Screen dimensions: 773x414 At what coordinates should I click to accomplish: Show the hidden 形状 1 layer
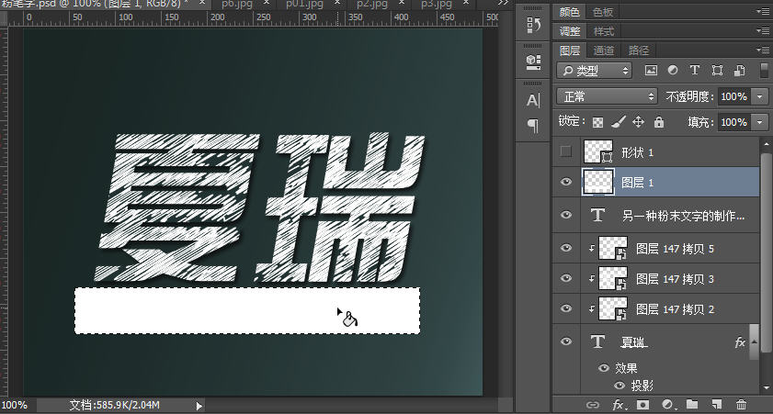pos(566,151)
